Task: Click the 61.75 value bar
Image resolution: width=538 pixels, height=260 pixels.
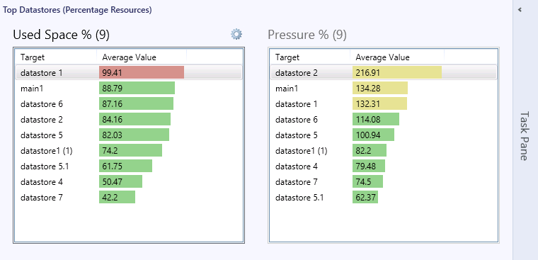Action: 125,166
